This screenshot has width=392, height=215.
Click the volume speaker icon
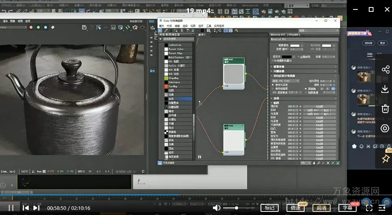pyautogui.click(x=216, y=208)
